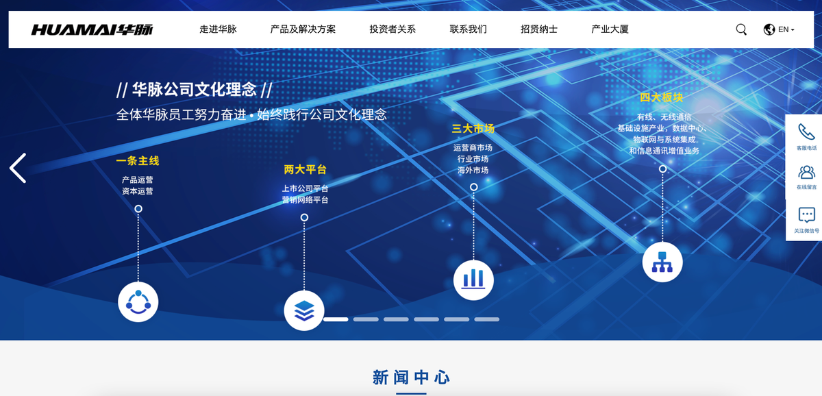Viewport: 822px width, 396px height.
Task: Open the 产品及解决方案 menu
Action: pos(303,29)
